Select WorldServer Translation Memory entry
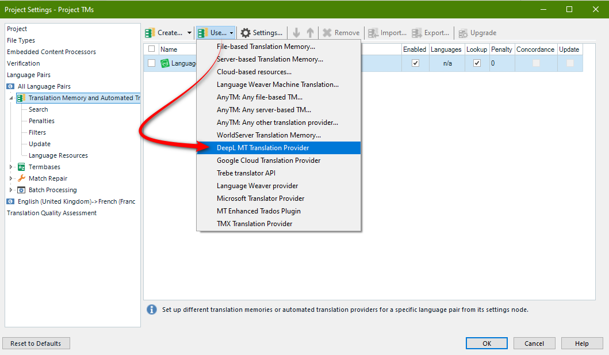Screen dimensions: 609x355 coord(279,135)
